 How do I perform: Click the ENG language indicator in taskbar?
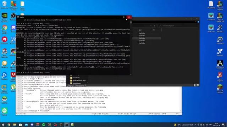point(210,125)
